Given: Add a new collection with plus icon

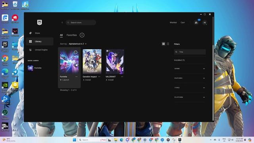Looking at the screenshot, I should tap(82, 35).
